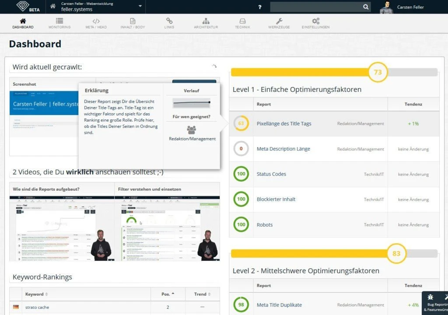Open the Pixellänge des Title Tags report
This screenshot has width=448, height=315.
click(283, 123)
